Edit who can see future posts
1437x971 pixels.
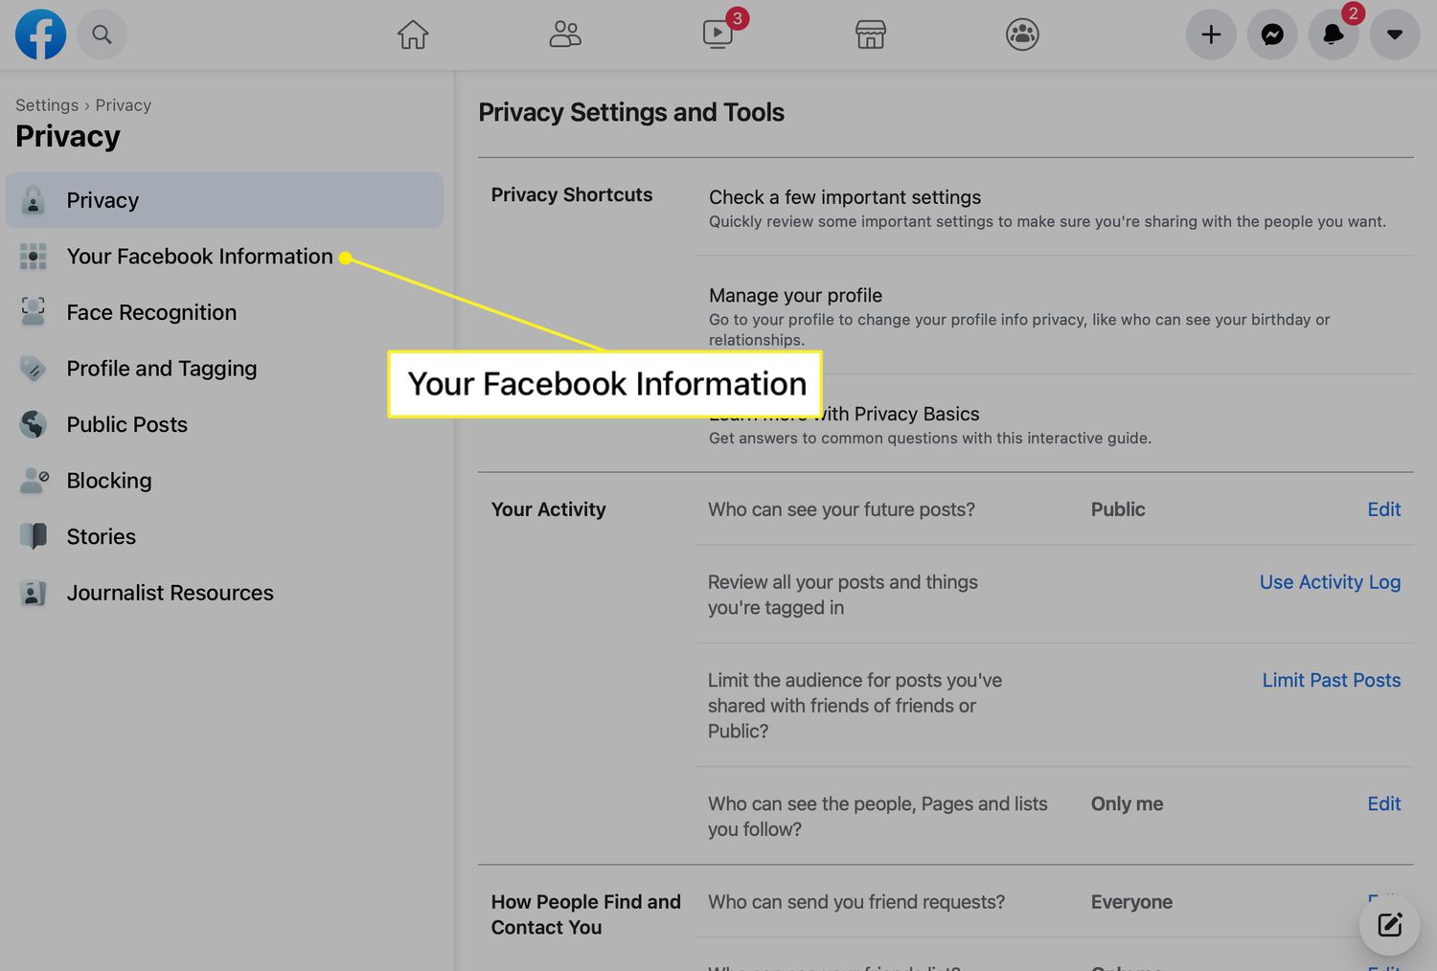click(x=1383, y=509)
